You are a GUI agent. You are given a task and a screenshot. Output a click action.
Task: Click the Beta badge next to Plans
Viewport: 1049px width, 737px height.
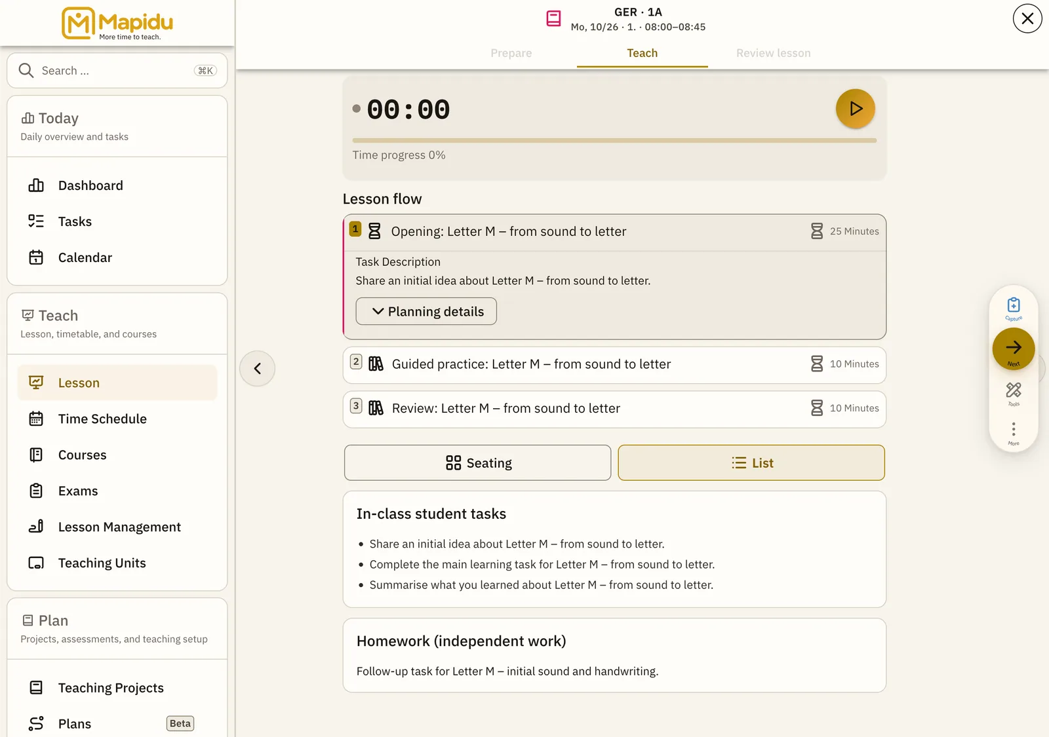(180, 723)
